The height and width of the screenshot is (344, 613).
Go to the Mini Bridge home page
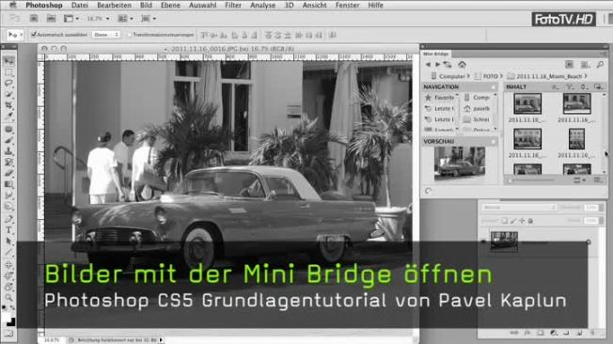[462, 65]
